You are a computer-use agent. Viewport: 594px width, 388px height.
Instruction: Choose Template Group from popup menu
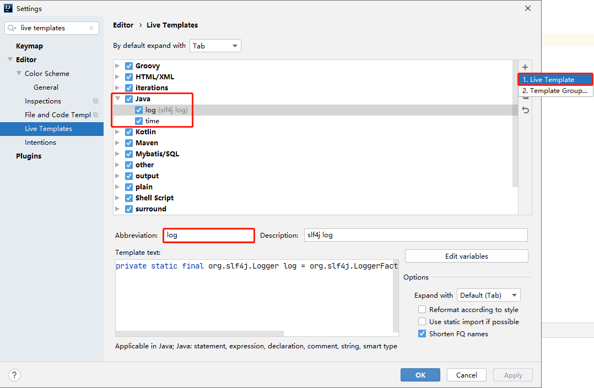(555, 91)
